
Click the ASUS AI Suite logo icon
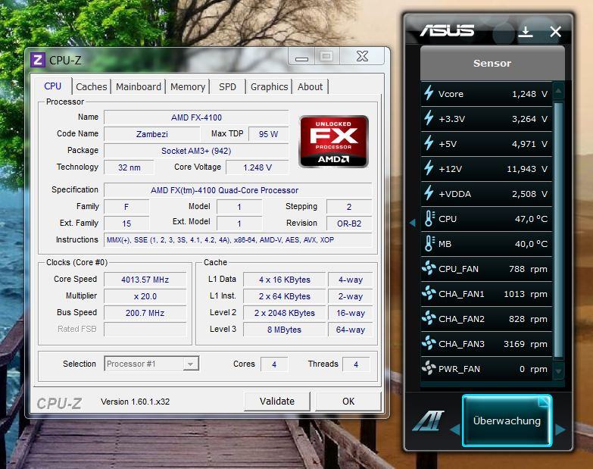pyautogui.click(x=428, y=421)
